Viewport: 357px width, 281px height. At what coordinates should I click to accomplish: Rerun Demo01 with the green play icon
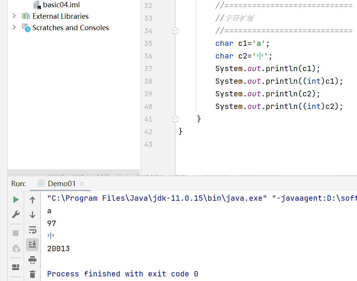[16, 200]
